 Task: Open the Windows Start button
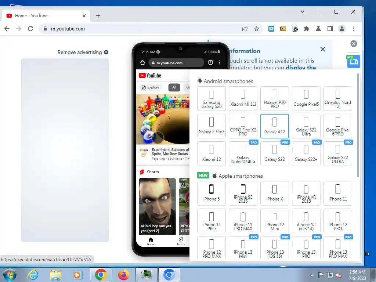pos(10,275)
